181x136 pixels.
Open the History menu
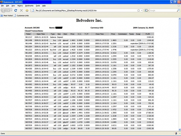pos(20,6)
